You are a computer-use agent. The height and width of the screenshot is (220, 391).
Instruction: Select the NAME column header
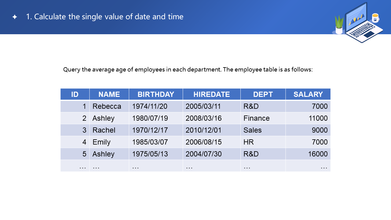coord(109,94)
